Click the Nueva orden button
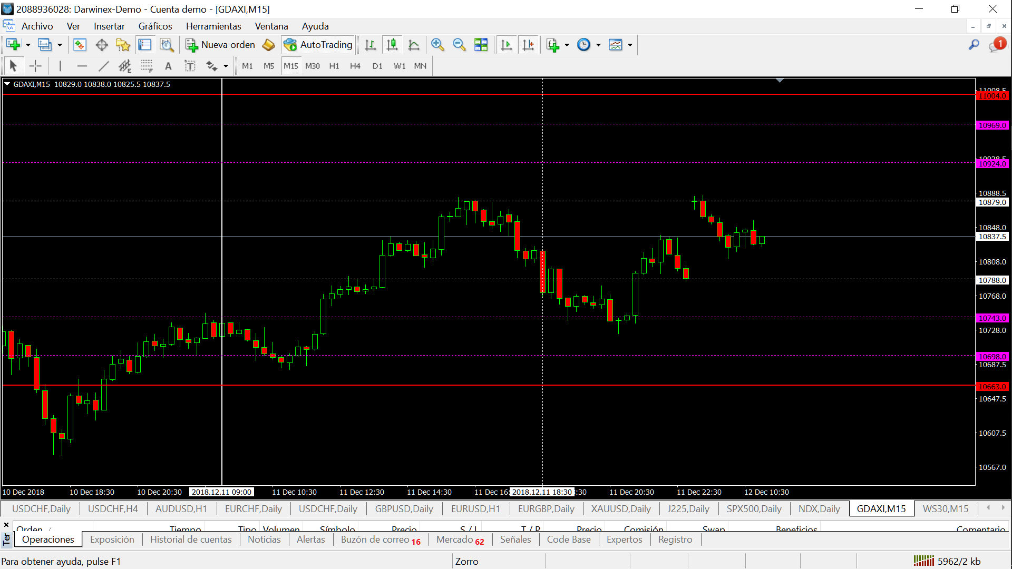The height and width of the screenshot is (569, 1012). pos(220,45)
